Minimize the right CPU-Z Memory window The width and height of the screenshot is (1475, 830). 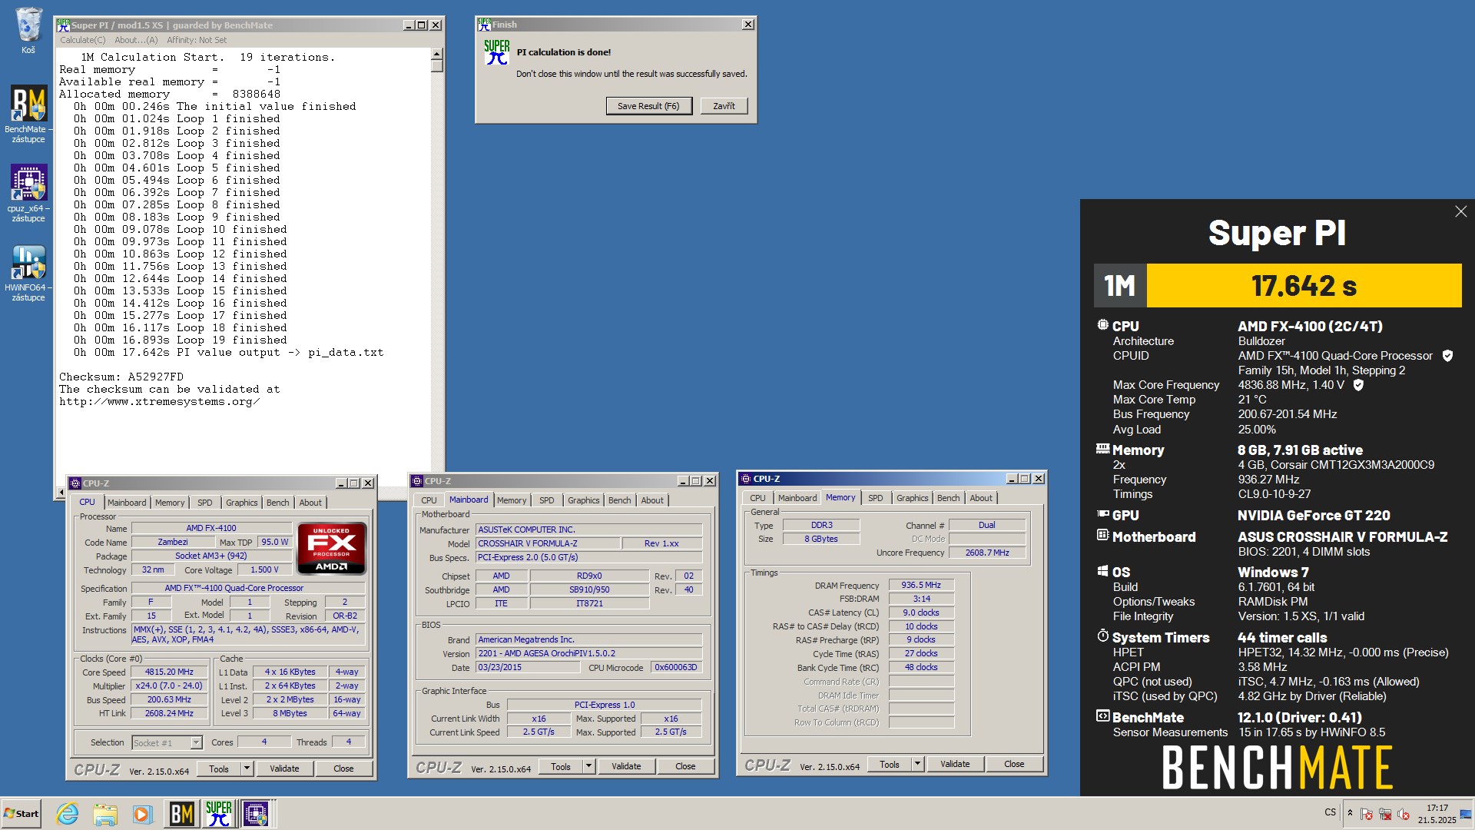pos(1011,479)
